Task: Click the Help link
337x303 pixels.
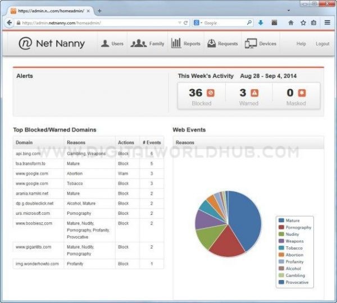Action: [x=301, y=44]
